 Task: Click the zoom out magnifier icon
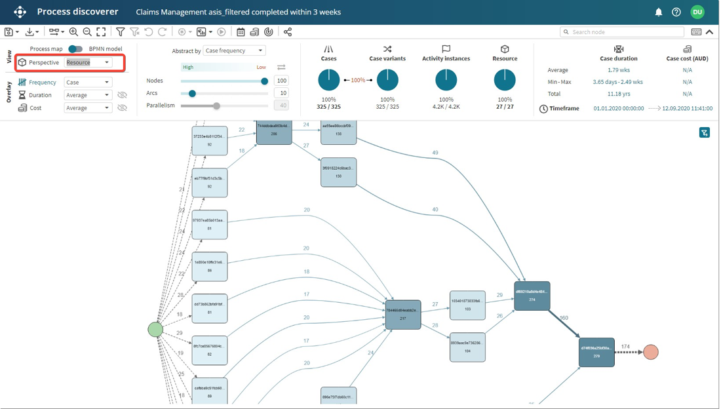[87, 31]
